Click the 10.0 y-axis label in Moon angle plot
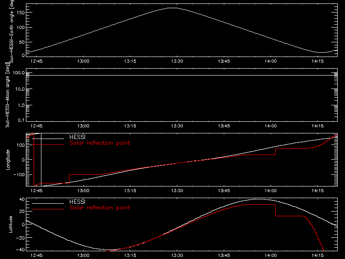The image size is (345, 259). 20,89
